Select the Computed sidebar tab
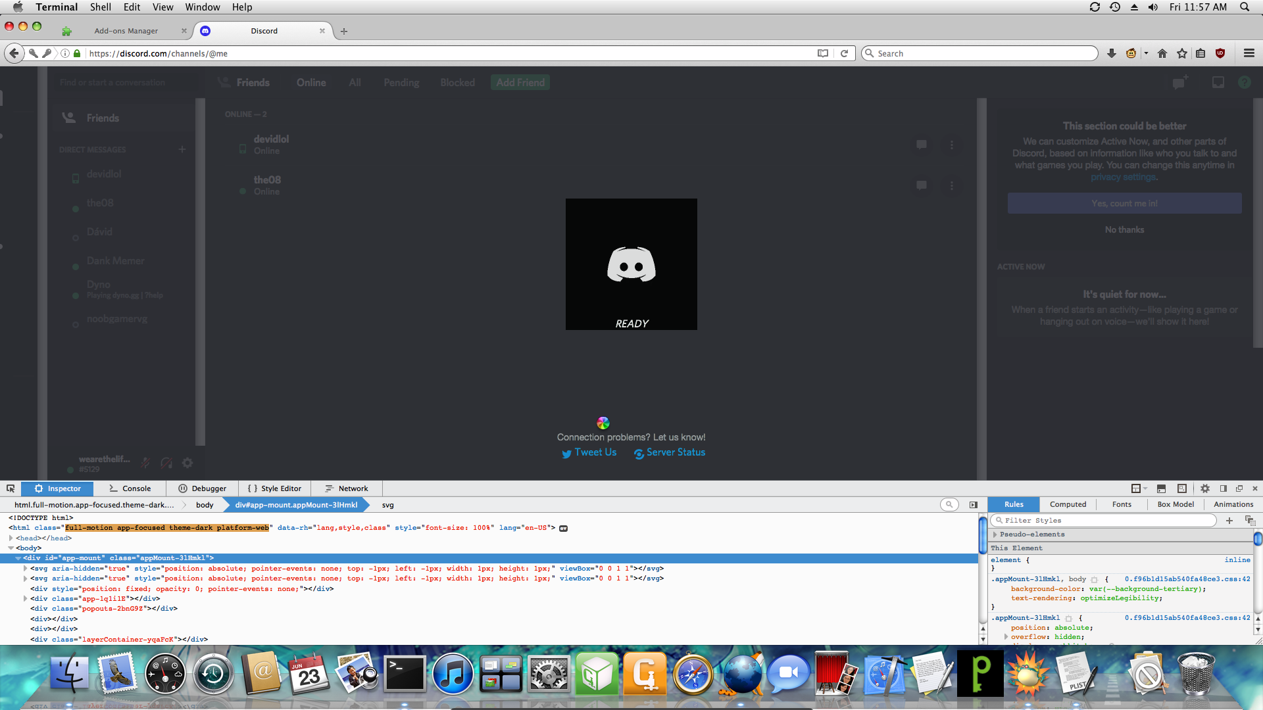 [x=1068, y=504]
